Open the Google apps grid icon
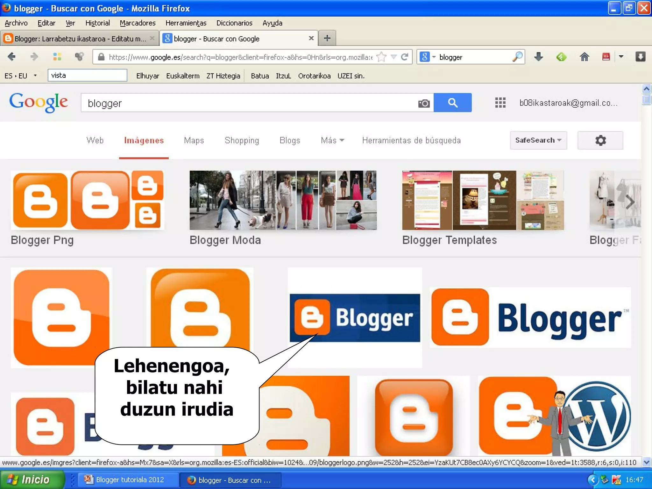This screenshot has width=652, height=489. click(x=500, y=103)
